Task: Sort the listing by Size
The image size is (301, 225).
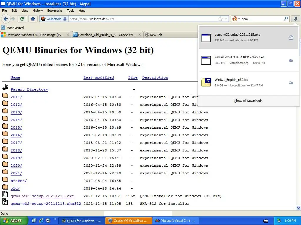Action: tap(133, 77)
